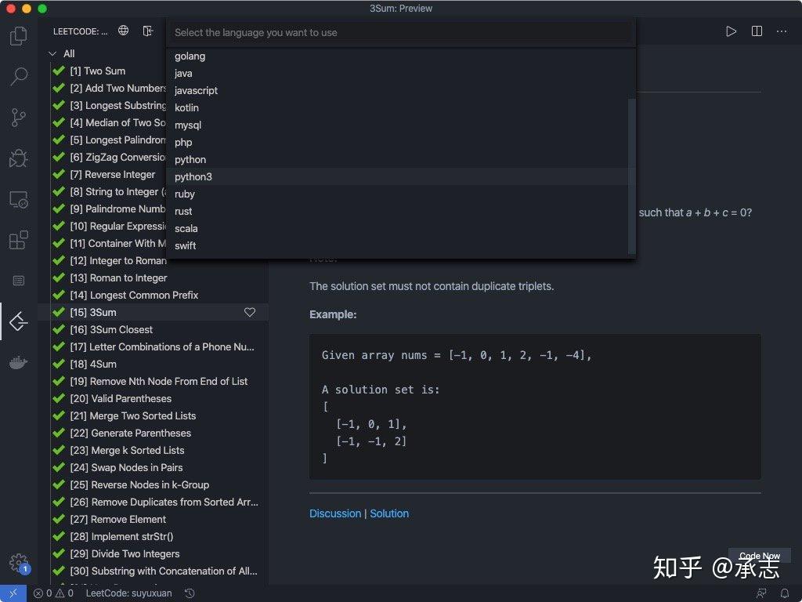Click the Code Now button
802x602 pixels.
tap(758, 555)
